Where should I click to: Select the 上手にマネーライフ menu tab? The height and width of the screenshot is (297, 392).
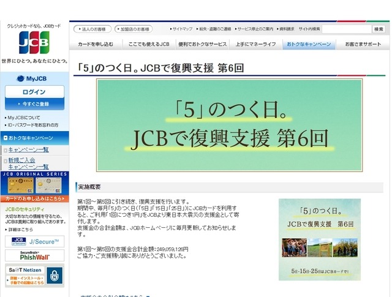(256, 44)
